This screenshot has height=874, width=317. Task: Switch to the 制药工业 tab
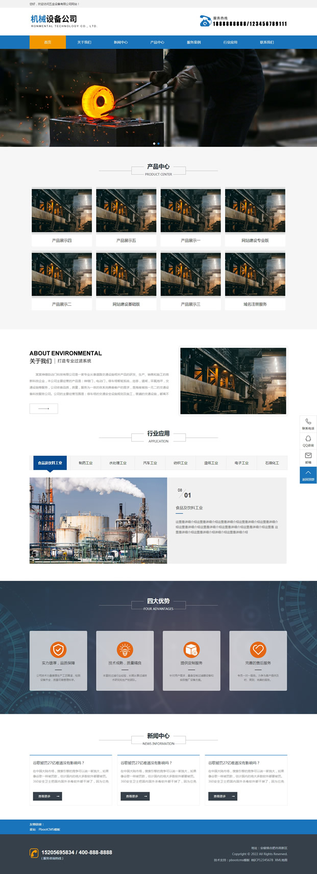click(x=85, y=463)
